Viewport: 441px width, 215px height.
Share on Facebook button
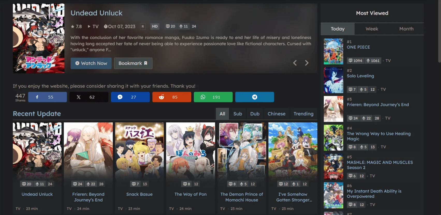point(47,97)
